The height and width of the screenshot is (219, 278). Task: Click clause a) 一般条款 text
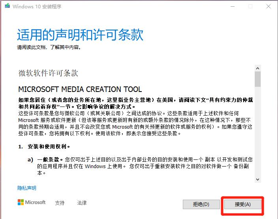[x=140, y=166]
